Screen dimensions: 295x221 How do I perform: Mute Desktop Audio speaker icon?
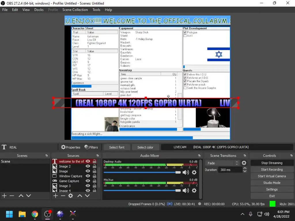(x=186, y=172)
